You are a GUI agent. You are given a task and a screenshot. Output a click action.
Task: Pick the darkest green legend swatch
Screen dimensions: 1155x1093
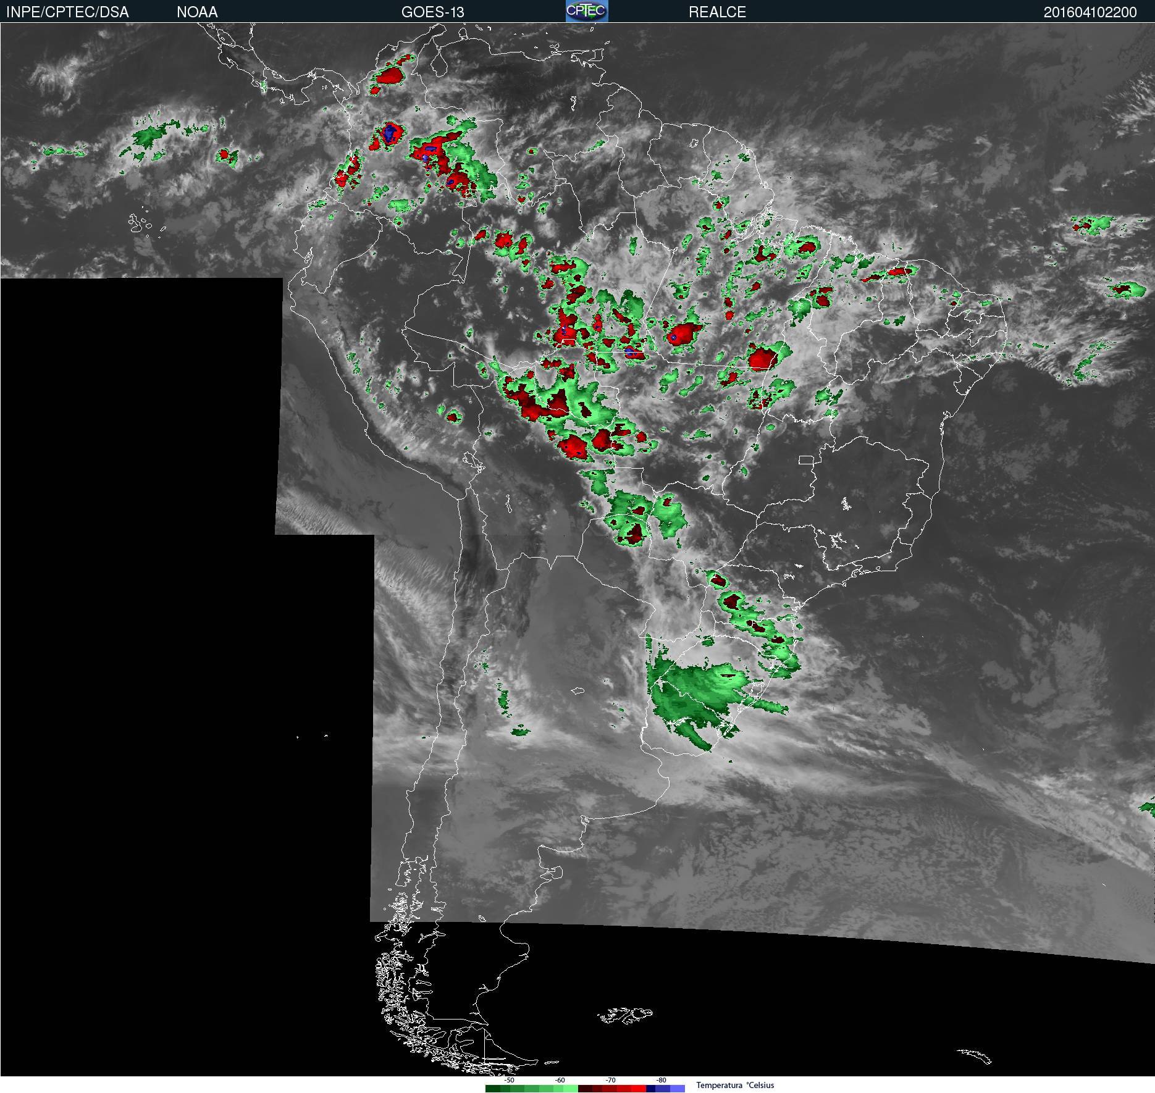tap(493, 1089)
